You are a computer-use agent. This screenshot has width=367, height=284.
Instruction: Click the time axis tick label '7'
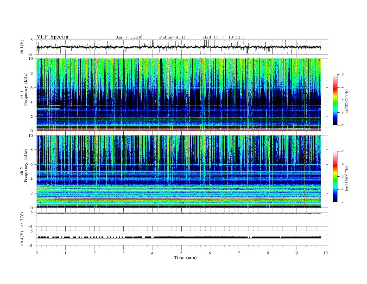239,253
